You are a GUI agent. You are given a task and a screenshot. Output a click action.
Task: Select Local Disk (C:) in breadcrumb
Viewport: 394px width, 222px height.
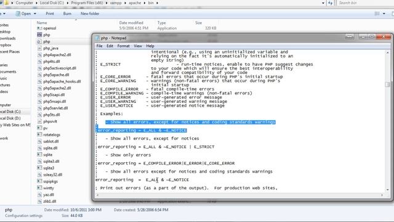(x=52, y=2)
